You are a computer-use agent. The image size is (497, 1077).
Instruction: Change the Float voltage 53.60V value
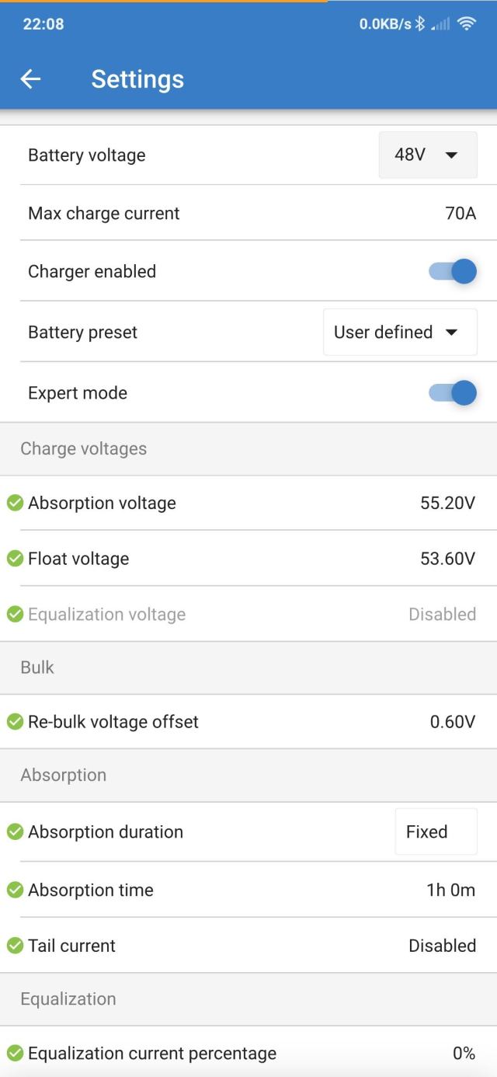pyautogui.click(x=447, y=558)
